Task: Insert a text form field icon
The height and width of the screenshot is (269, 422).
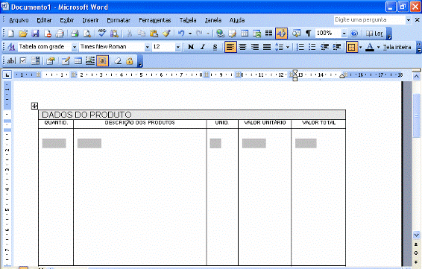Action: pyautogui.click(x=10, y=61)
